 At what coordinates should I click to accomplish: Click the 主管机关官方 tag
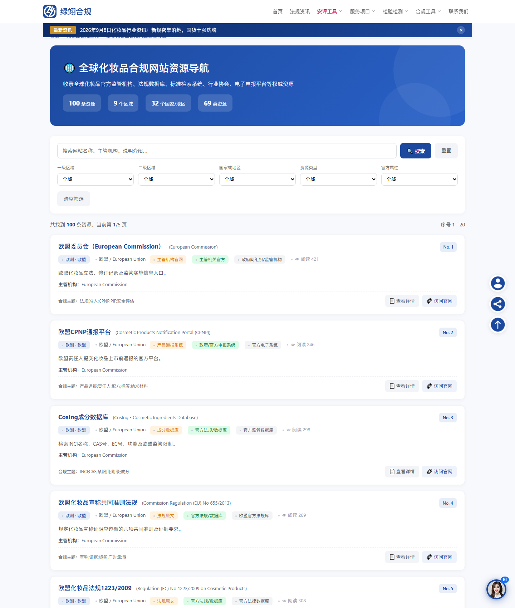coord(210,260)
